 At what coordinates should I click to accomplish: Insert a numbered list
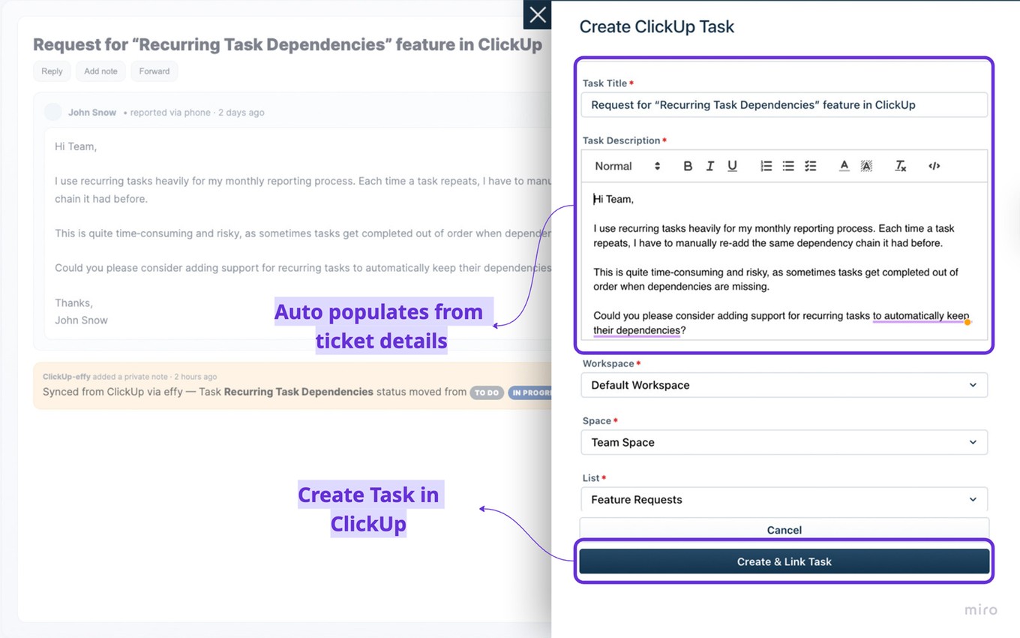click(x=766, y=166)
